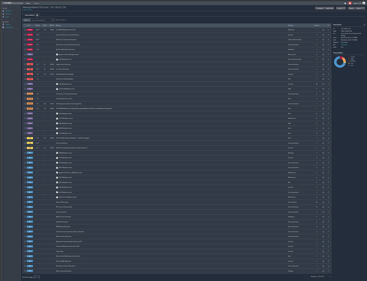Click the trash icon in Host Details panel
Screen dimensions: 367x281
[364, 25]
